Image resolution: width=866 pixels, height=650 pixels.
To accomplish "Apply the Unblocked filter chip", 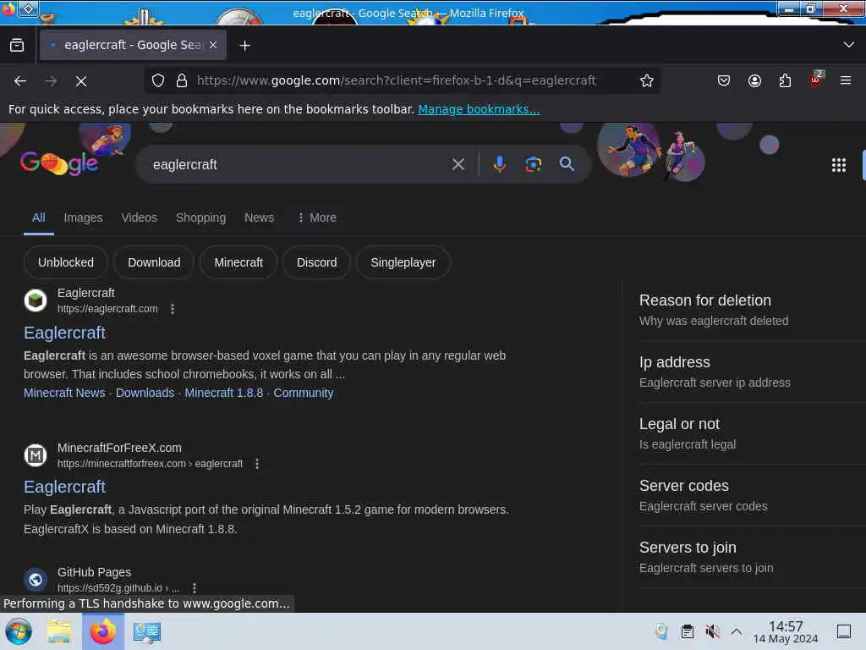I will coord(66,262).
